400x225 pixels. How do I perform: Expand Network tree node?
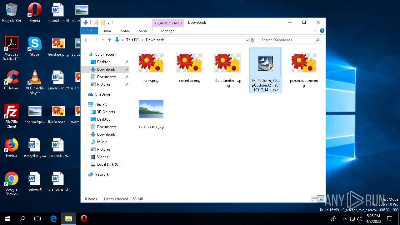[x=85, y=174]
